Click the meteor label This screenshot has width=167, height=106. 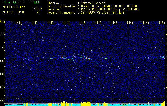click(x=38, y=8)
